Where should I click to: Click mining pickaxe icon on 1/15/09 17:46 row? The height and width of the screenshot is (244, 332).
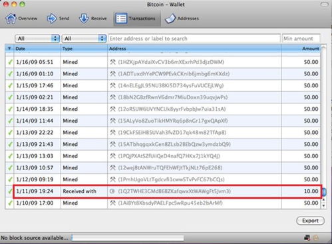(112, 85)
